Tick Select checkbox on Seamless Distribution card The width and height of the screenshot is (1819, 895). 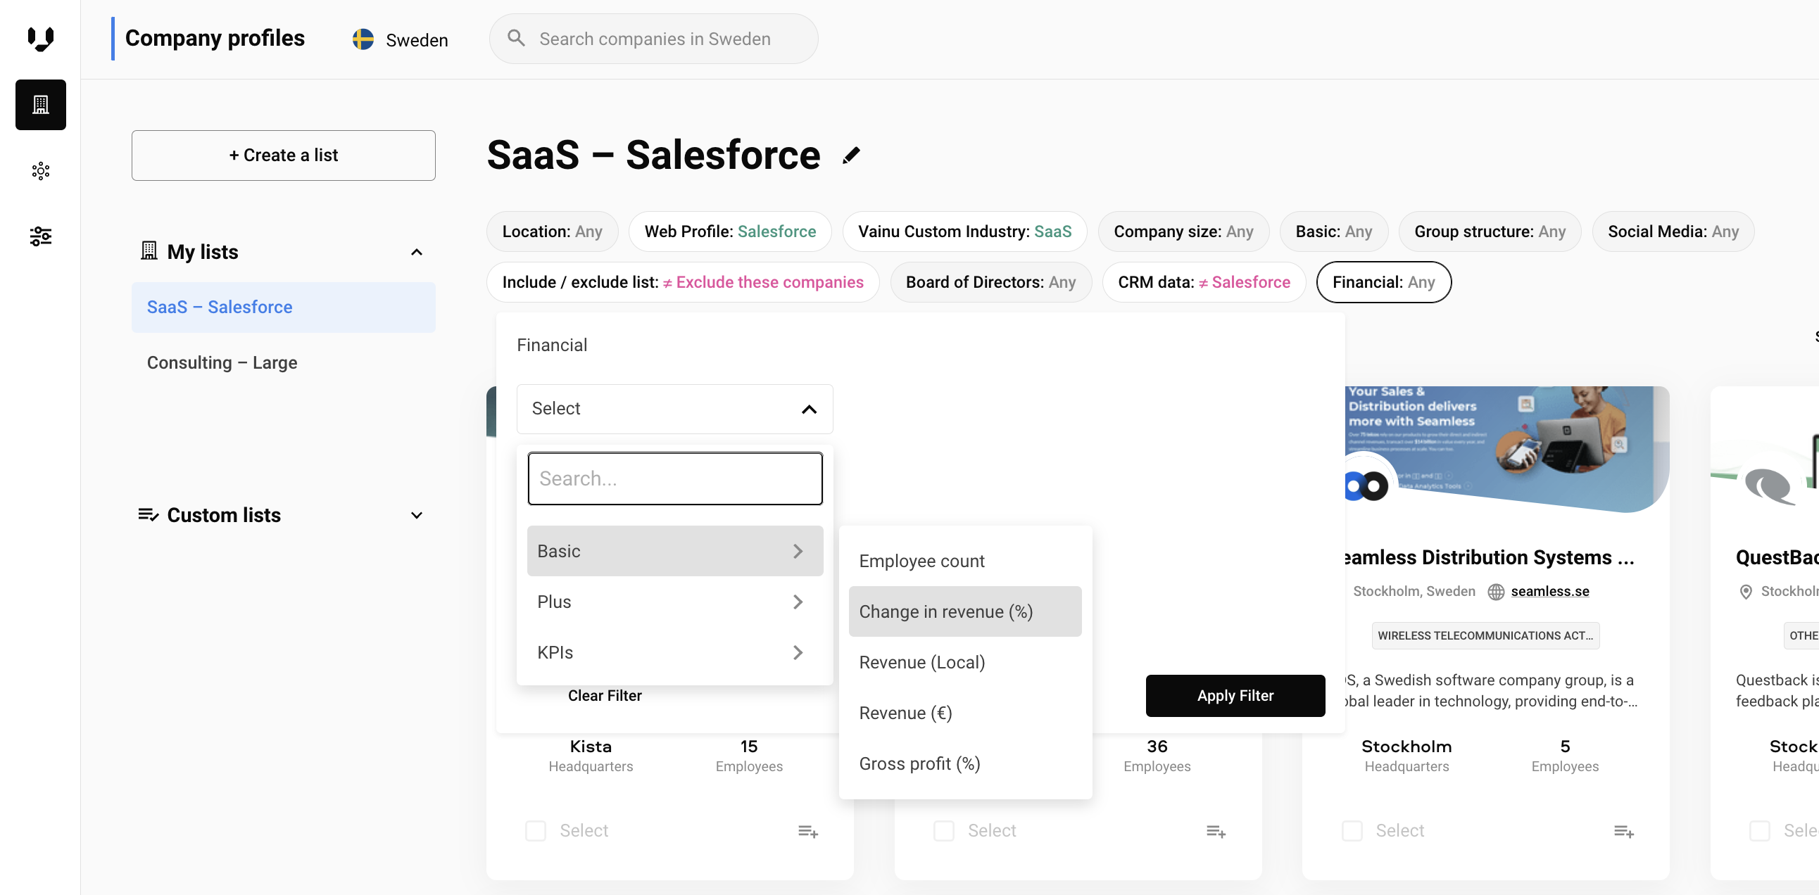(x=1352, y=831)
